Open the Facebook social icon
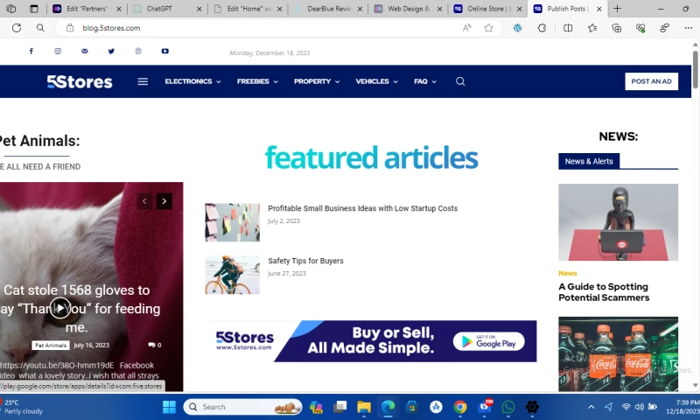Screen dimensions: 700x420 click(x=31, y=51)
